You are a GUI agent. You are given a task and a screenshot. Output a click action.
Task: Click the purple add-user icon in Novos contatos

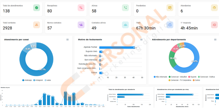(81, 25)
